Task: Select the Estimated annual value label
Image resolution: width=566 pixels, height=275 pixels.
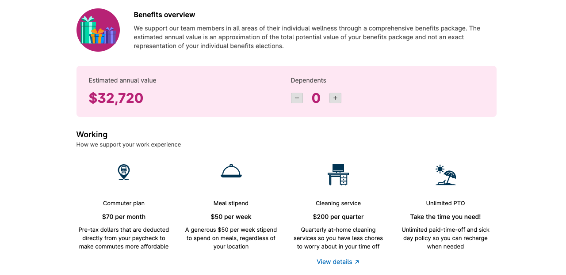Action: click(122, 80)
